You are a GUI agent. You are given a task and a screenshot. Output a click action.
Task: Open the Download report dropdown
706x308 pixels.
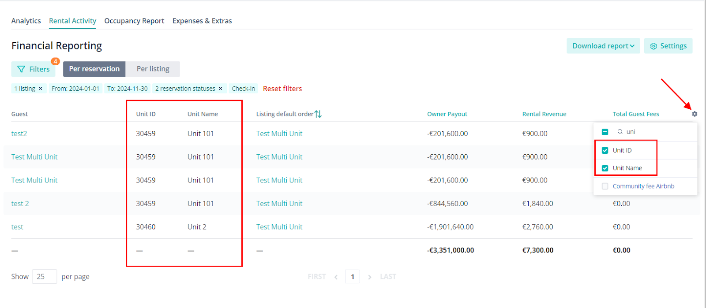(603, 46)
